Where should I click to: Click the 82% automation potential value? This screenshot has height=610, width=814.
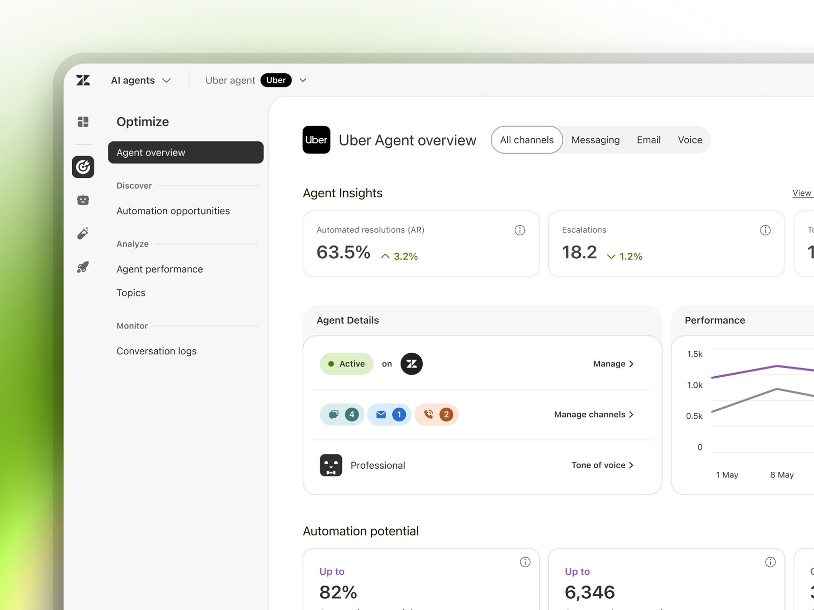tap(338, 592)
